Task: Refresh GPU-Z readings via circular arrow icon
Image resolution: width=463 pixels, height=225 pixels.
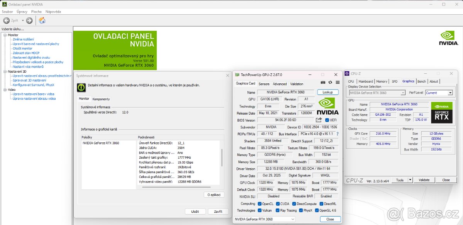Action: (330, 82)
